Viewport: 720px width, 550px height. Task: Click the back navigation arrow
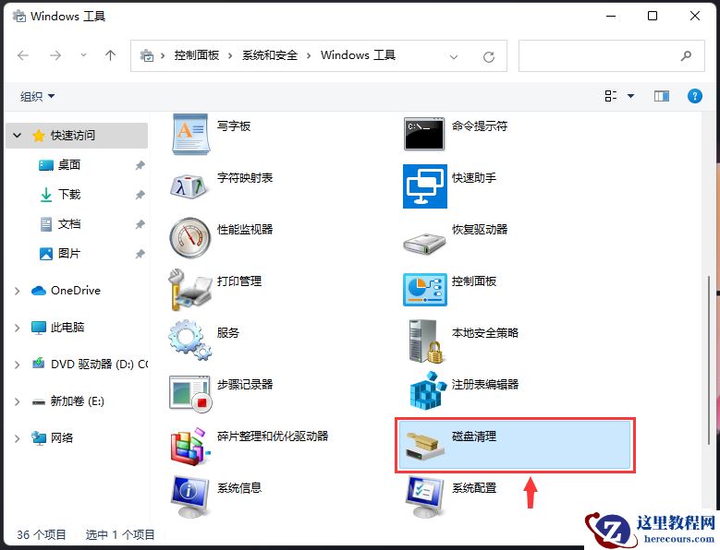coord(23,55)
